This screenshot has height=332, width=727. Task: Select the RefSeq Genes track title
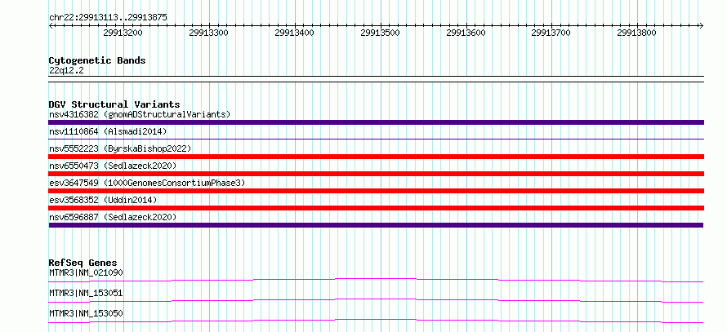(x=83, y=263)
